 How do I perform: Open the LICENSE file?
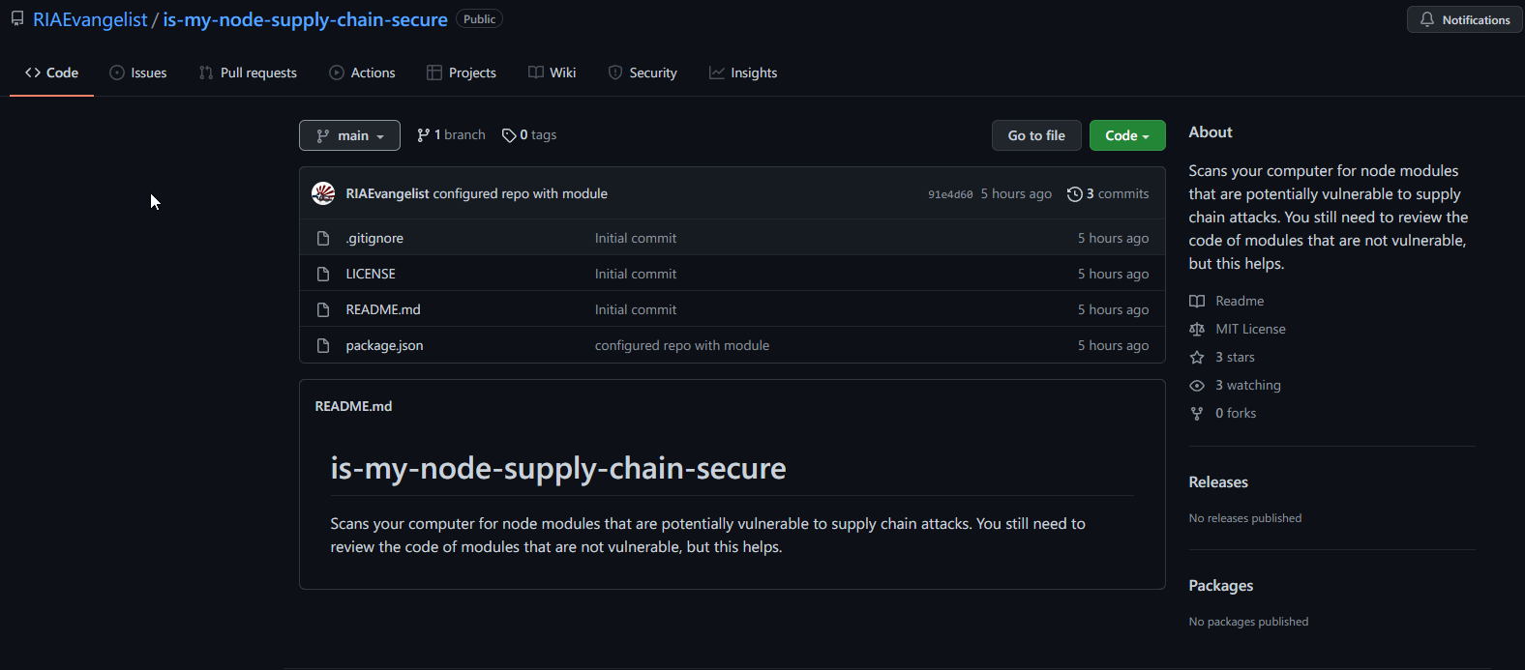[371, 274]
